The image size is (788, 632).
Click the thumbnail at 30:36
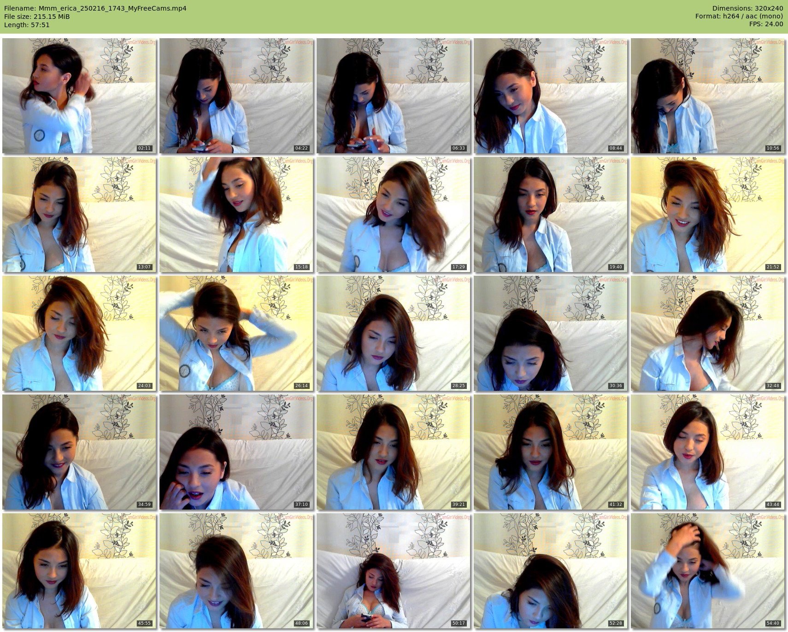[x=551, y=333]
